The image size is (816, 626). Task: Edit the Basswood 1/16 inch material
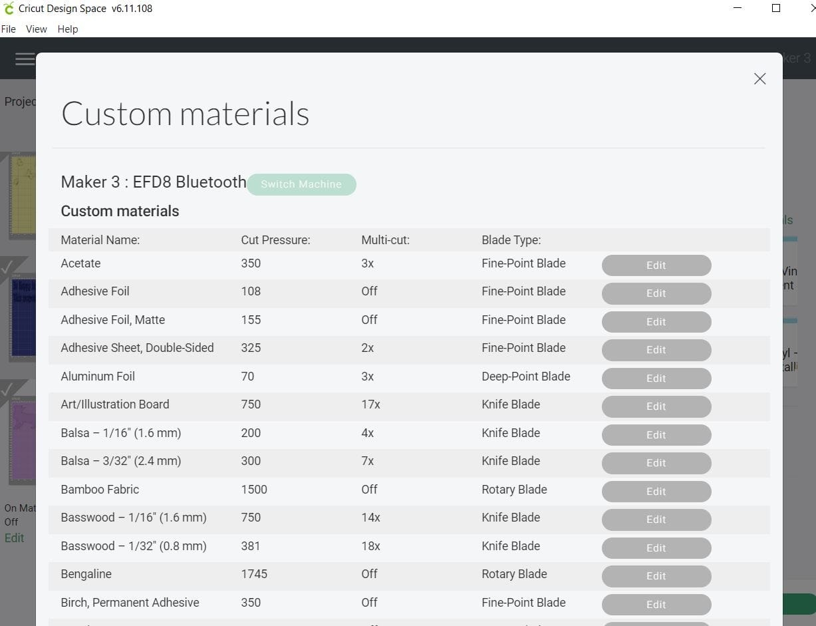(x=656, y=520)
